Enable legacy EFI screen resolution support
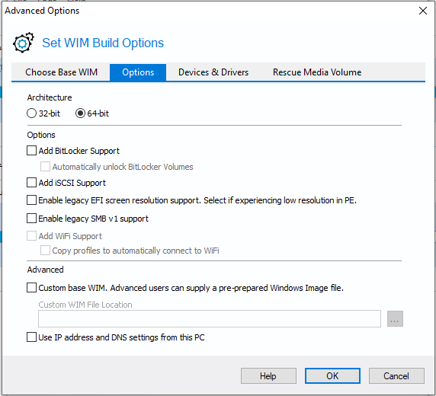The width and height of the screenshot is (436, 396). (31, 200)
